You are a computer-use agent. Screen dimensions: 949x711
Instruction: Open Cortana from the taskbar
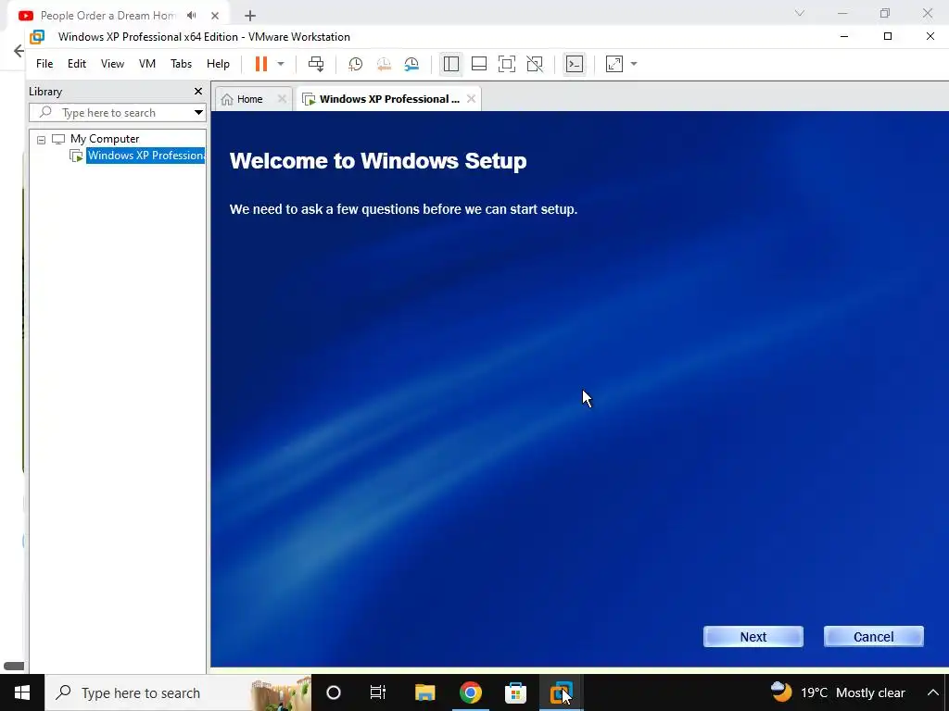[x=334, y=692]
